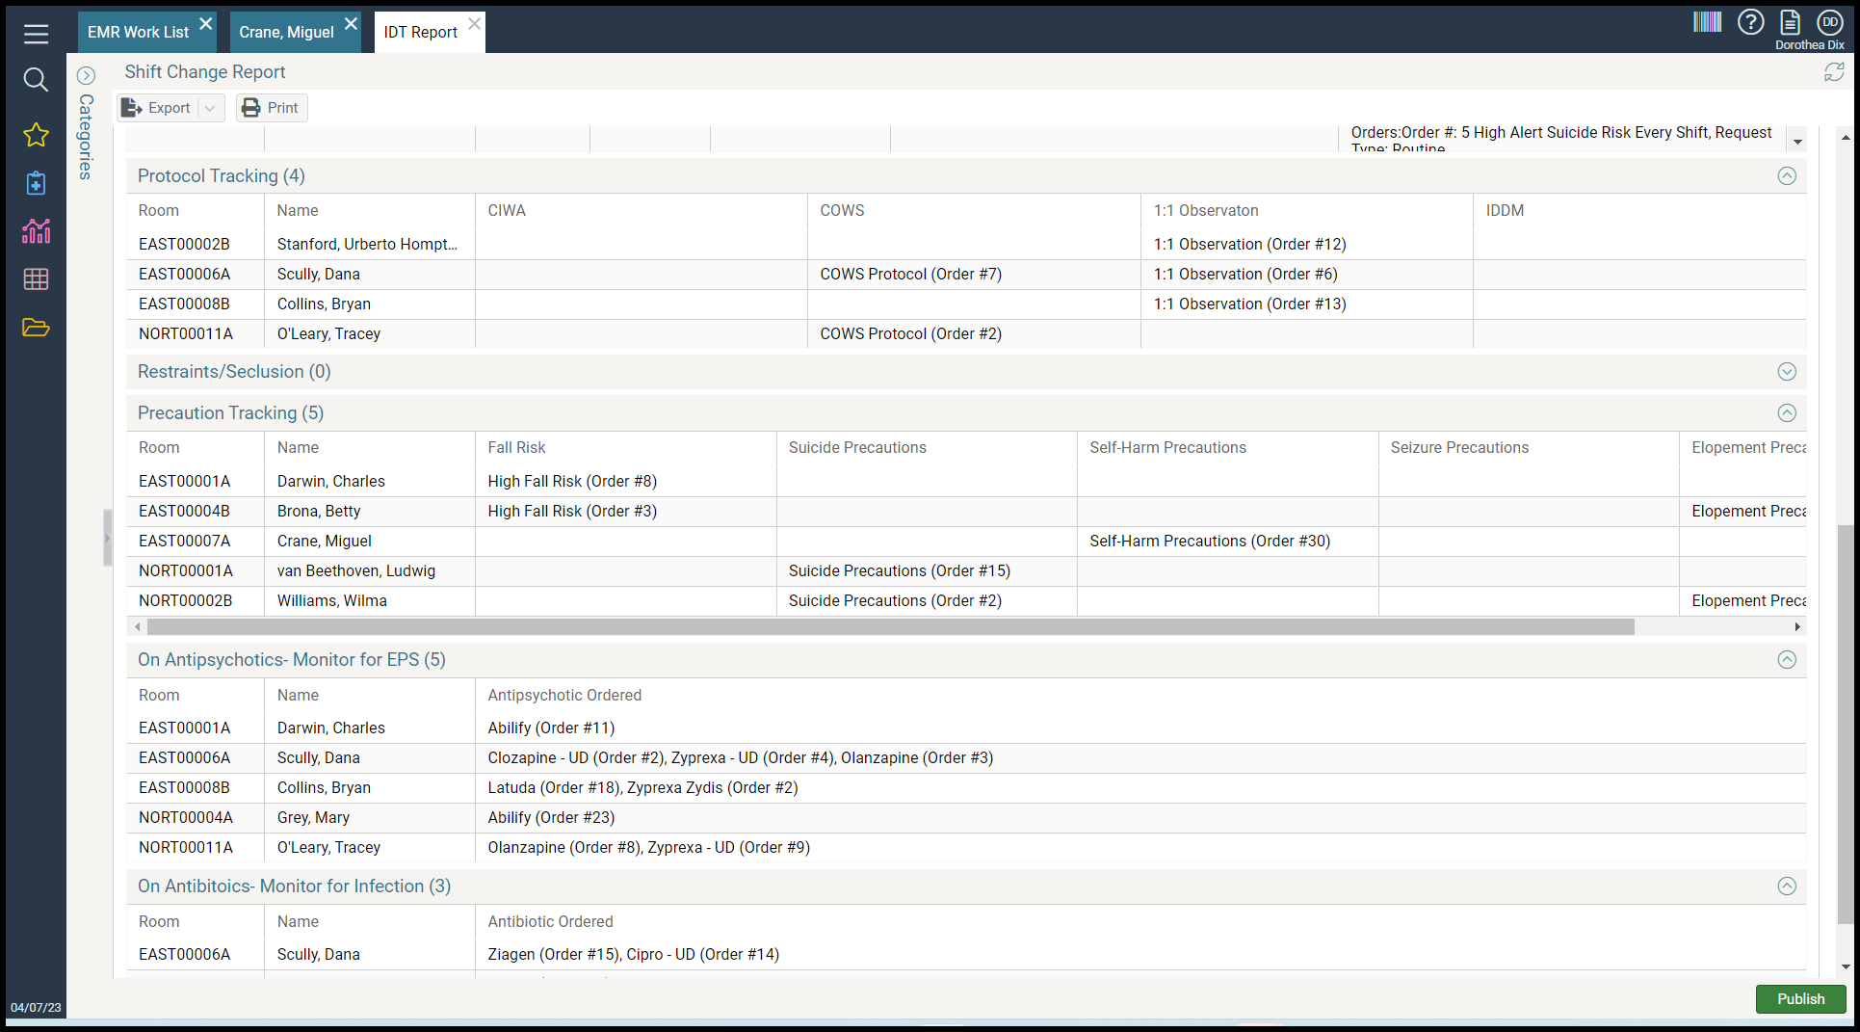
Task: Open the Export dropdown arrow
Action: point(210,108)
